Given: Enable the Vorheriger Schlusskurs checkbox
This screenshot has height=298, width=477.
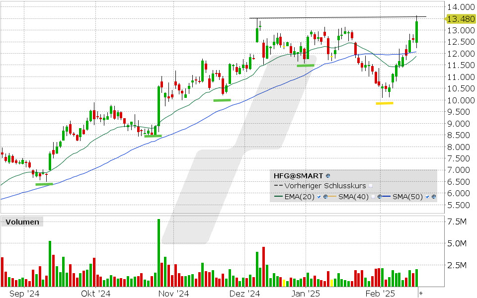Looking at the screenshot, I should (x=371, y=186).
